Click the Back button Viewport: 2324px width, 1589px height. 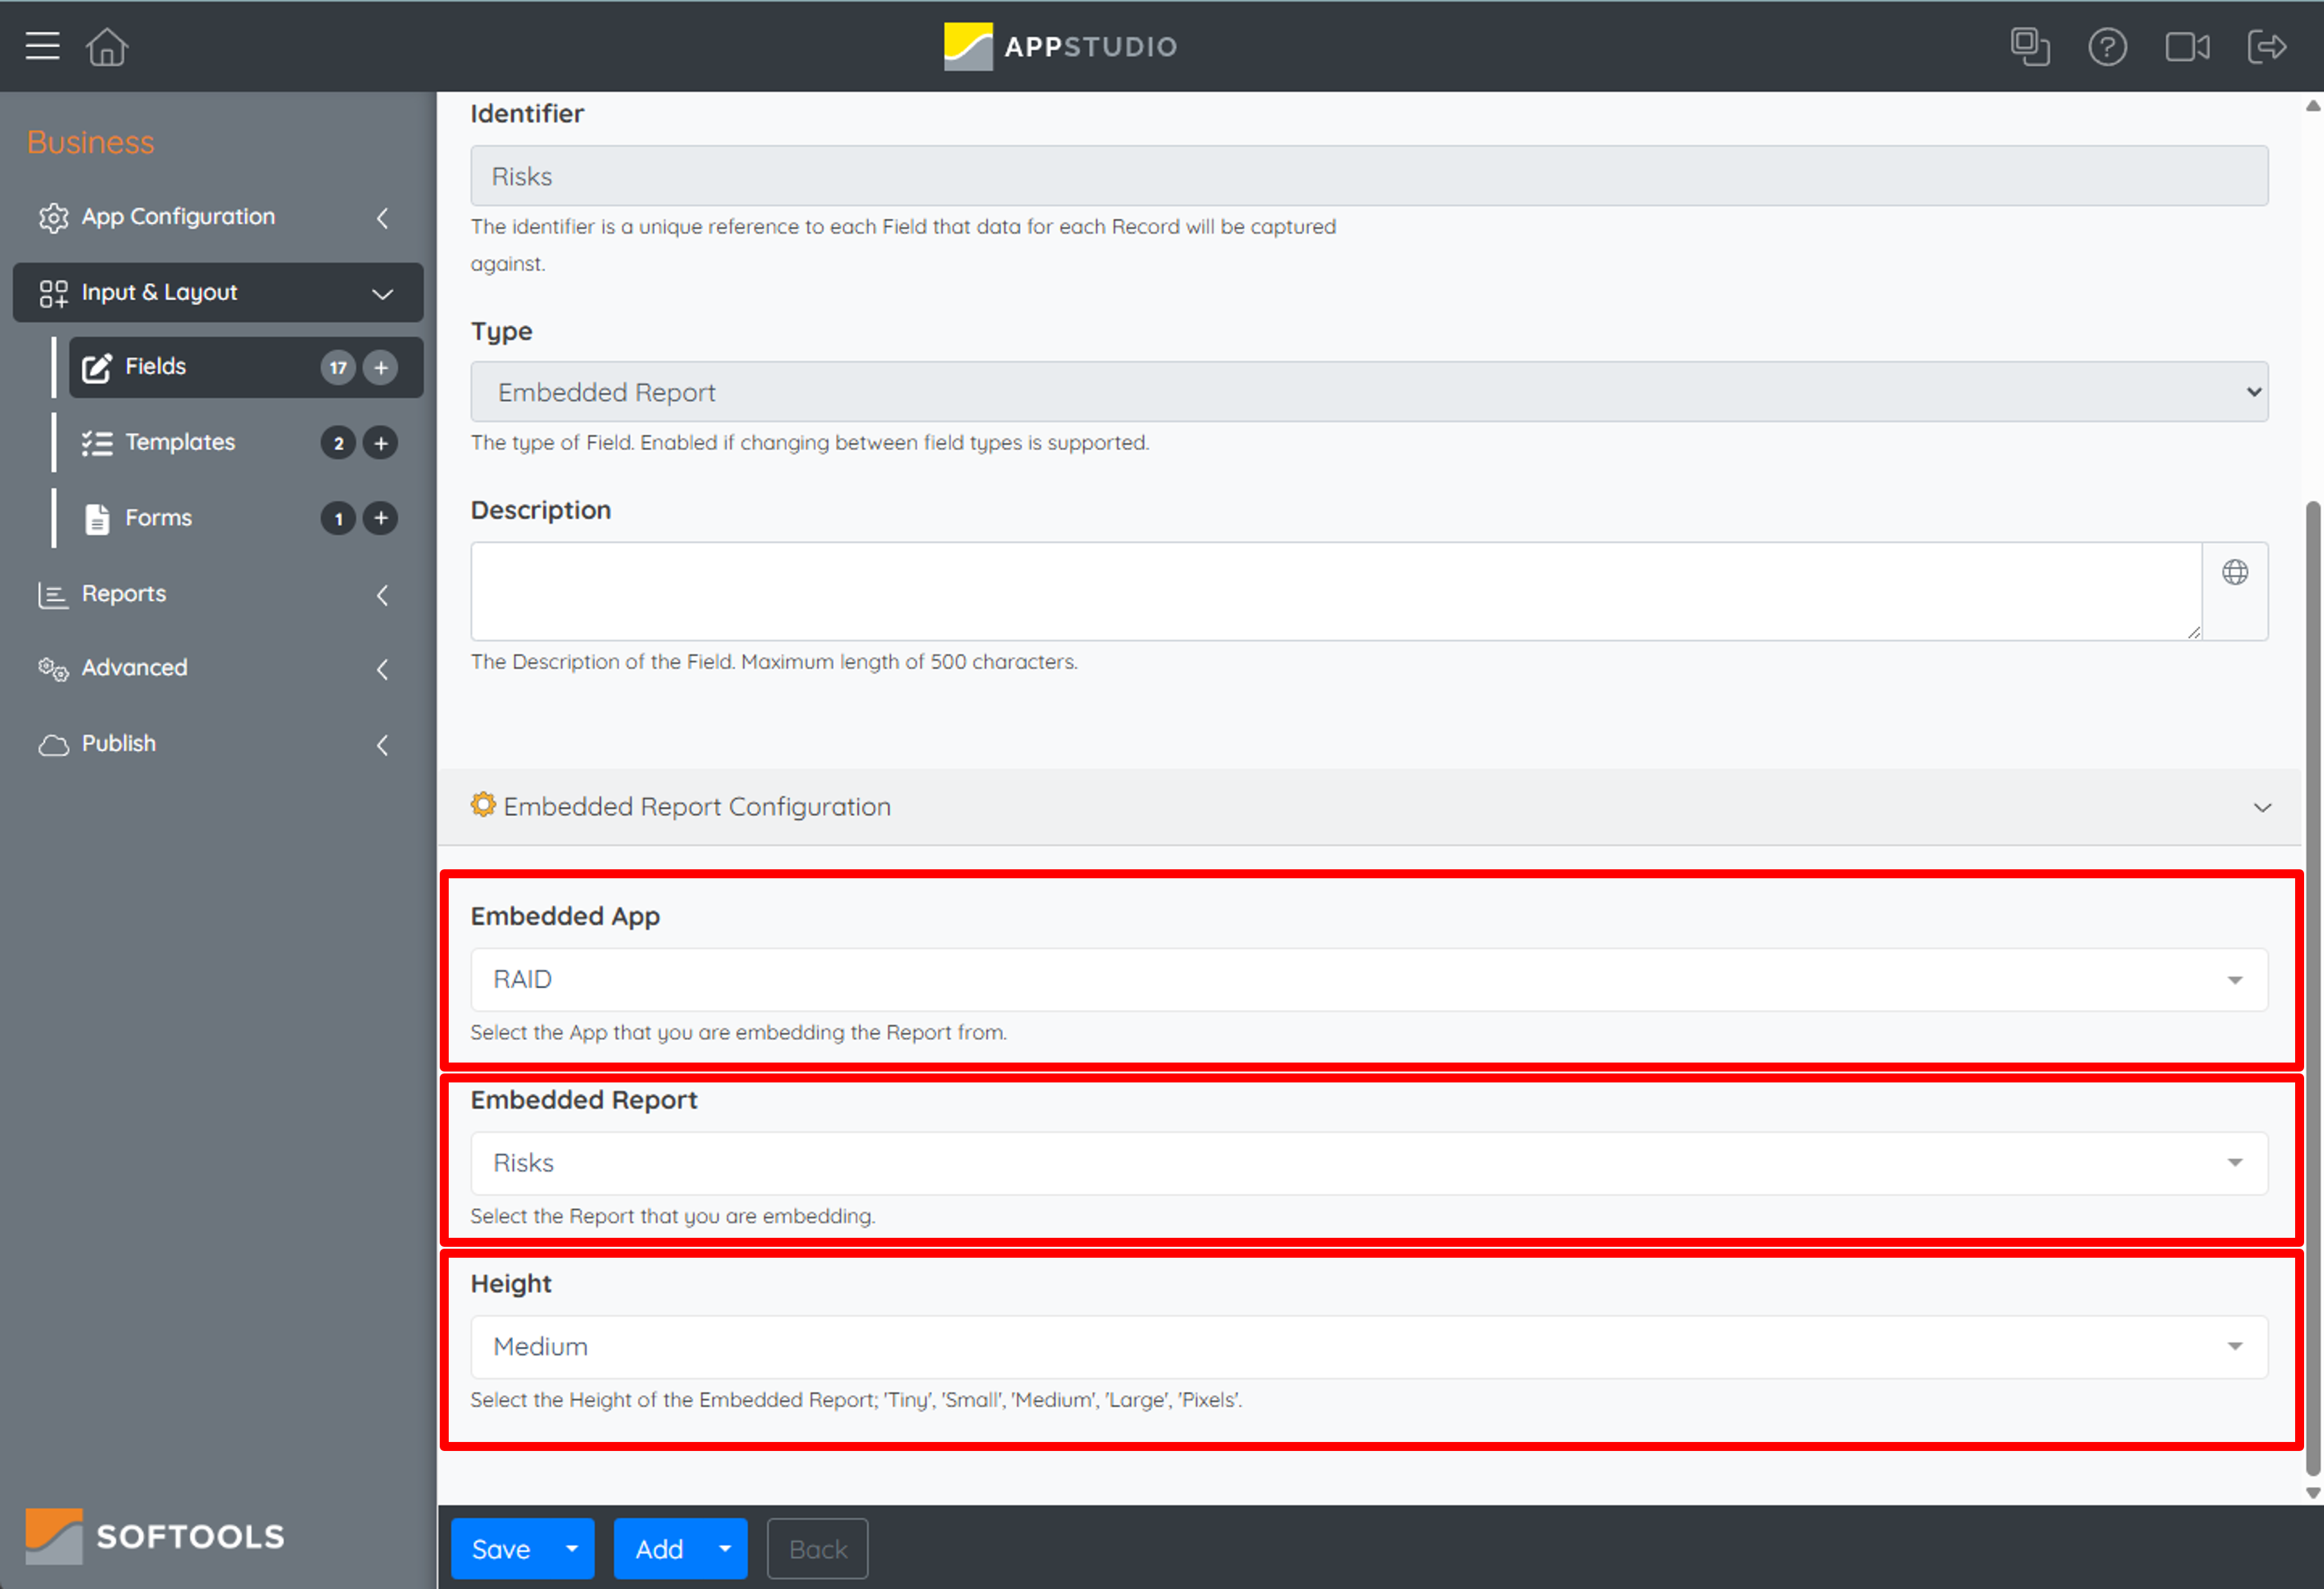[x=817, y=1548]
